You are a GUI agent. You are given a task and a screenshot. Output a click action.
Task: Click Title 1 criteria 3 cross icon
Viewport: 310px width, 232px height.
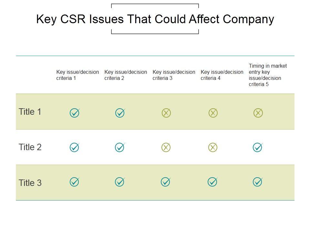[x=166, y=113]
